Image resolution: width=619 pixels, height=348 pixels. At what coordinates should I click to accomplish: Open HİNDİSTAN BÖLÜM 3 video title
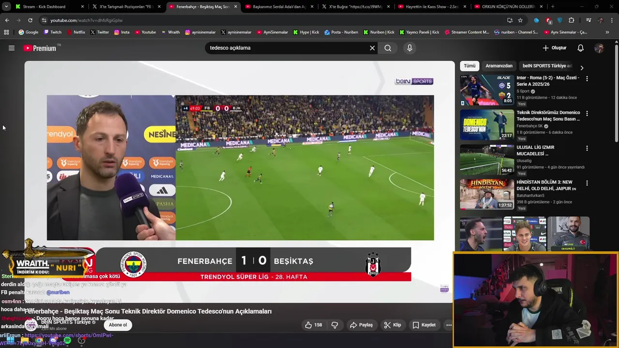click(x=546, y=185)
